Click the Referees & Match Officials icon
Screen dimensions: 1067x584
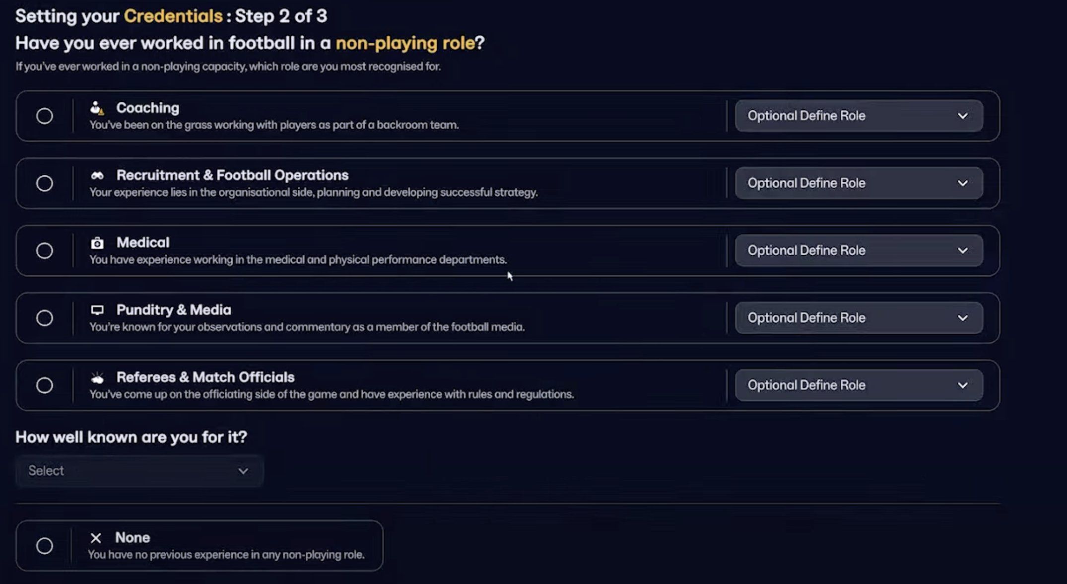tap(97, 378)
